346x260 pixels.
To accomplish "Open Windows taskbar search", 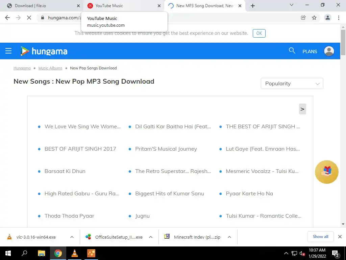I will click(x=24, y=253).
